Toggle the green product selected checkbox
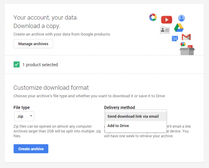 (x=17, y=65)
